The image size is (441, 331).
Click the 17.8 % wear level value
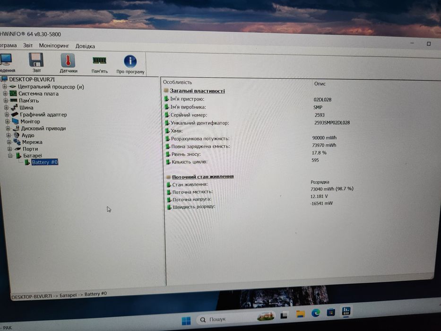[319, 153]
